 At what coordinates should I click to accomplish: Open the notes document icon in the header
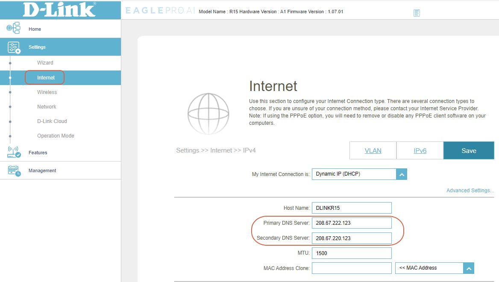pos(417,13)
